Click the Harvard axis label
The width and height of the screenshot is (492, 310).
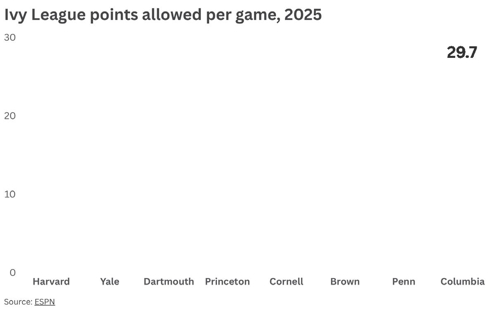coord(51,281)
